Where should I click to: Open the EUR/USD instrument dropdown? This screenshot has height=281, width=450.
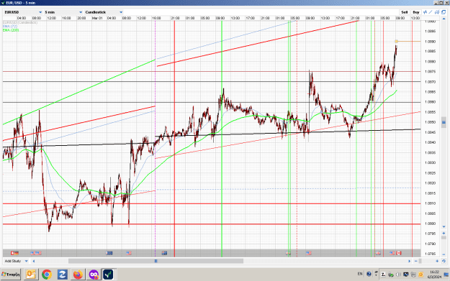click(x=23, y=12)
